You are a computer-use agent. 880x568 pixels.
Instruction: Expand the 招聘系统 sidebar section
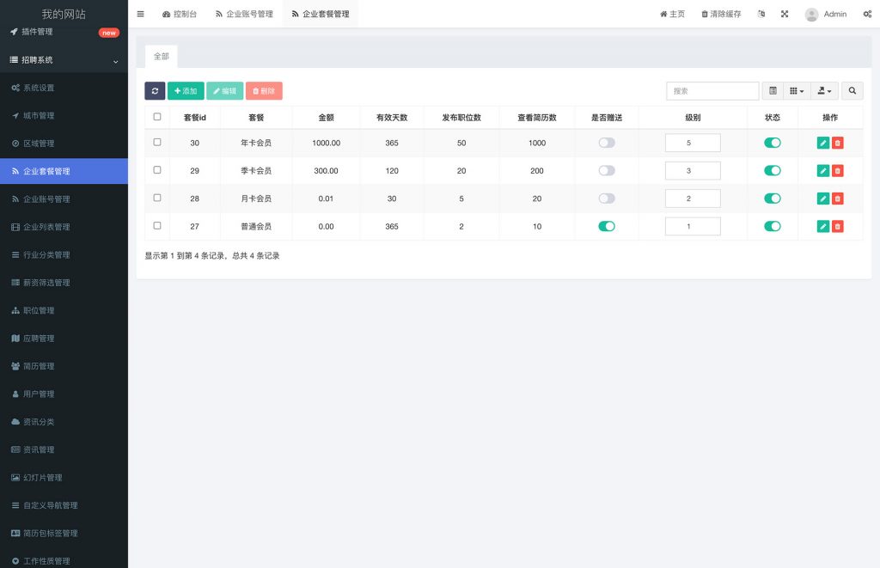coord(63,60)
